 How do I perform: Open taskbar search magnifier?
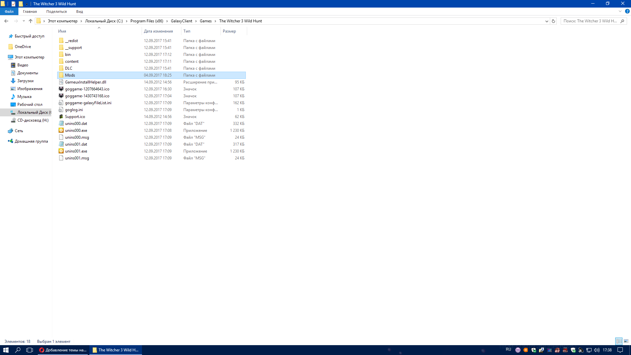click(x=18, y=350)
